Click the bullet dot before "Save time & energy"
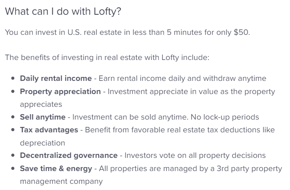The image size is (290, 190). [x=13, y=168]
